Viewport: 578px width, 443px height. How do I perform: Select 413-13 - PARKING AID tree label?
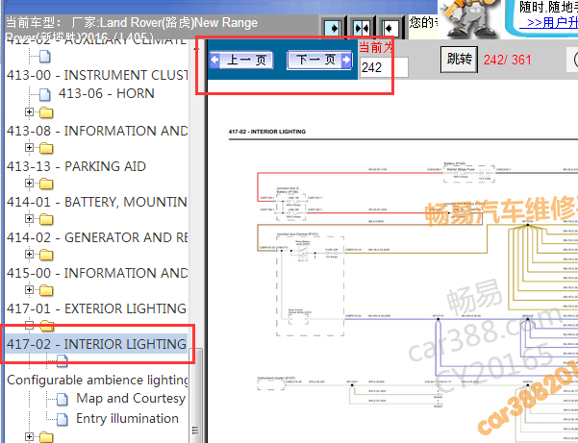76,166
